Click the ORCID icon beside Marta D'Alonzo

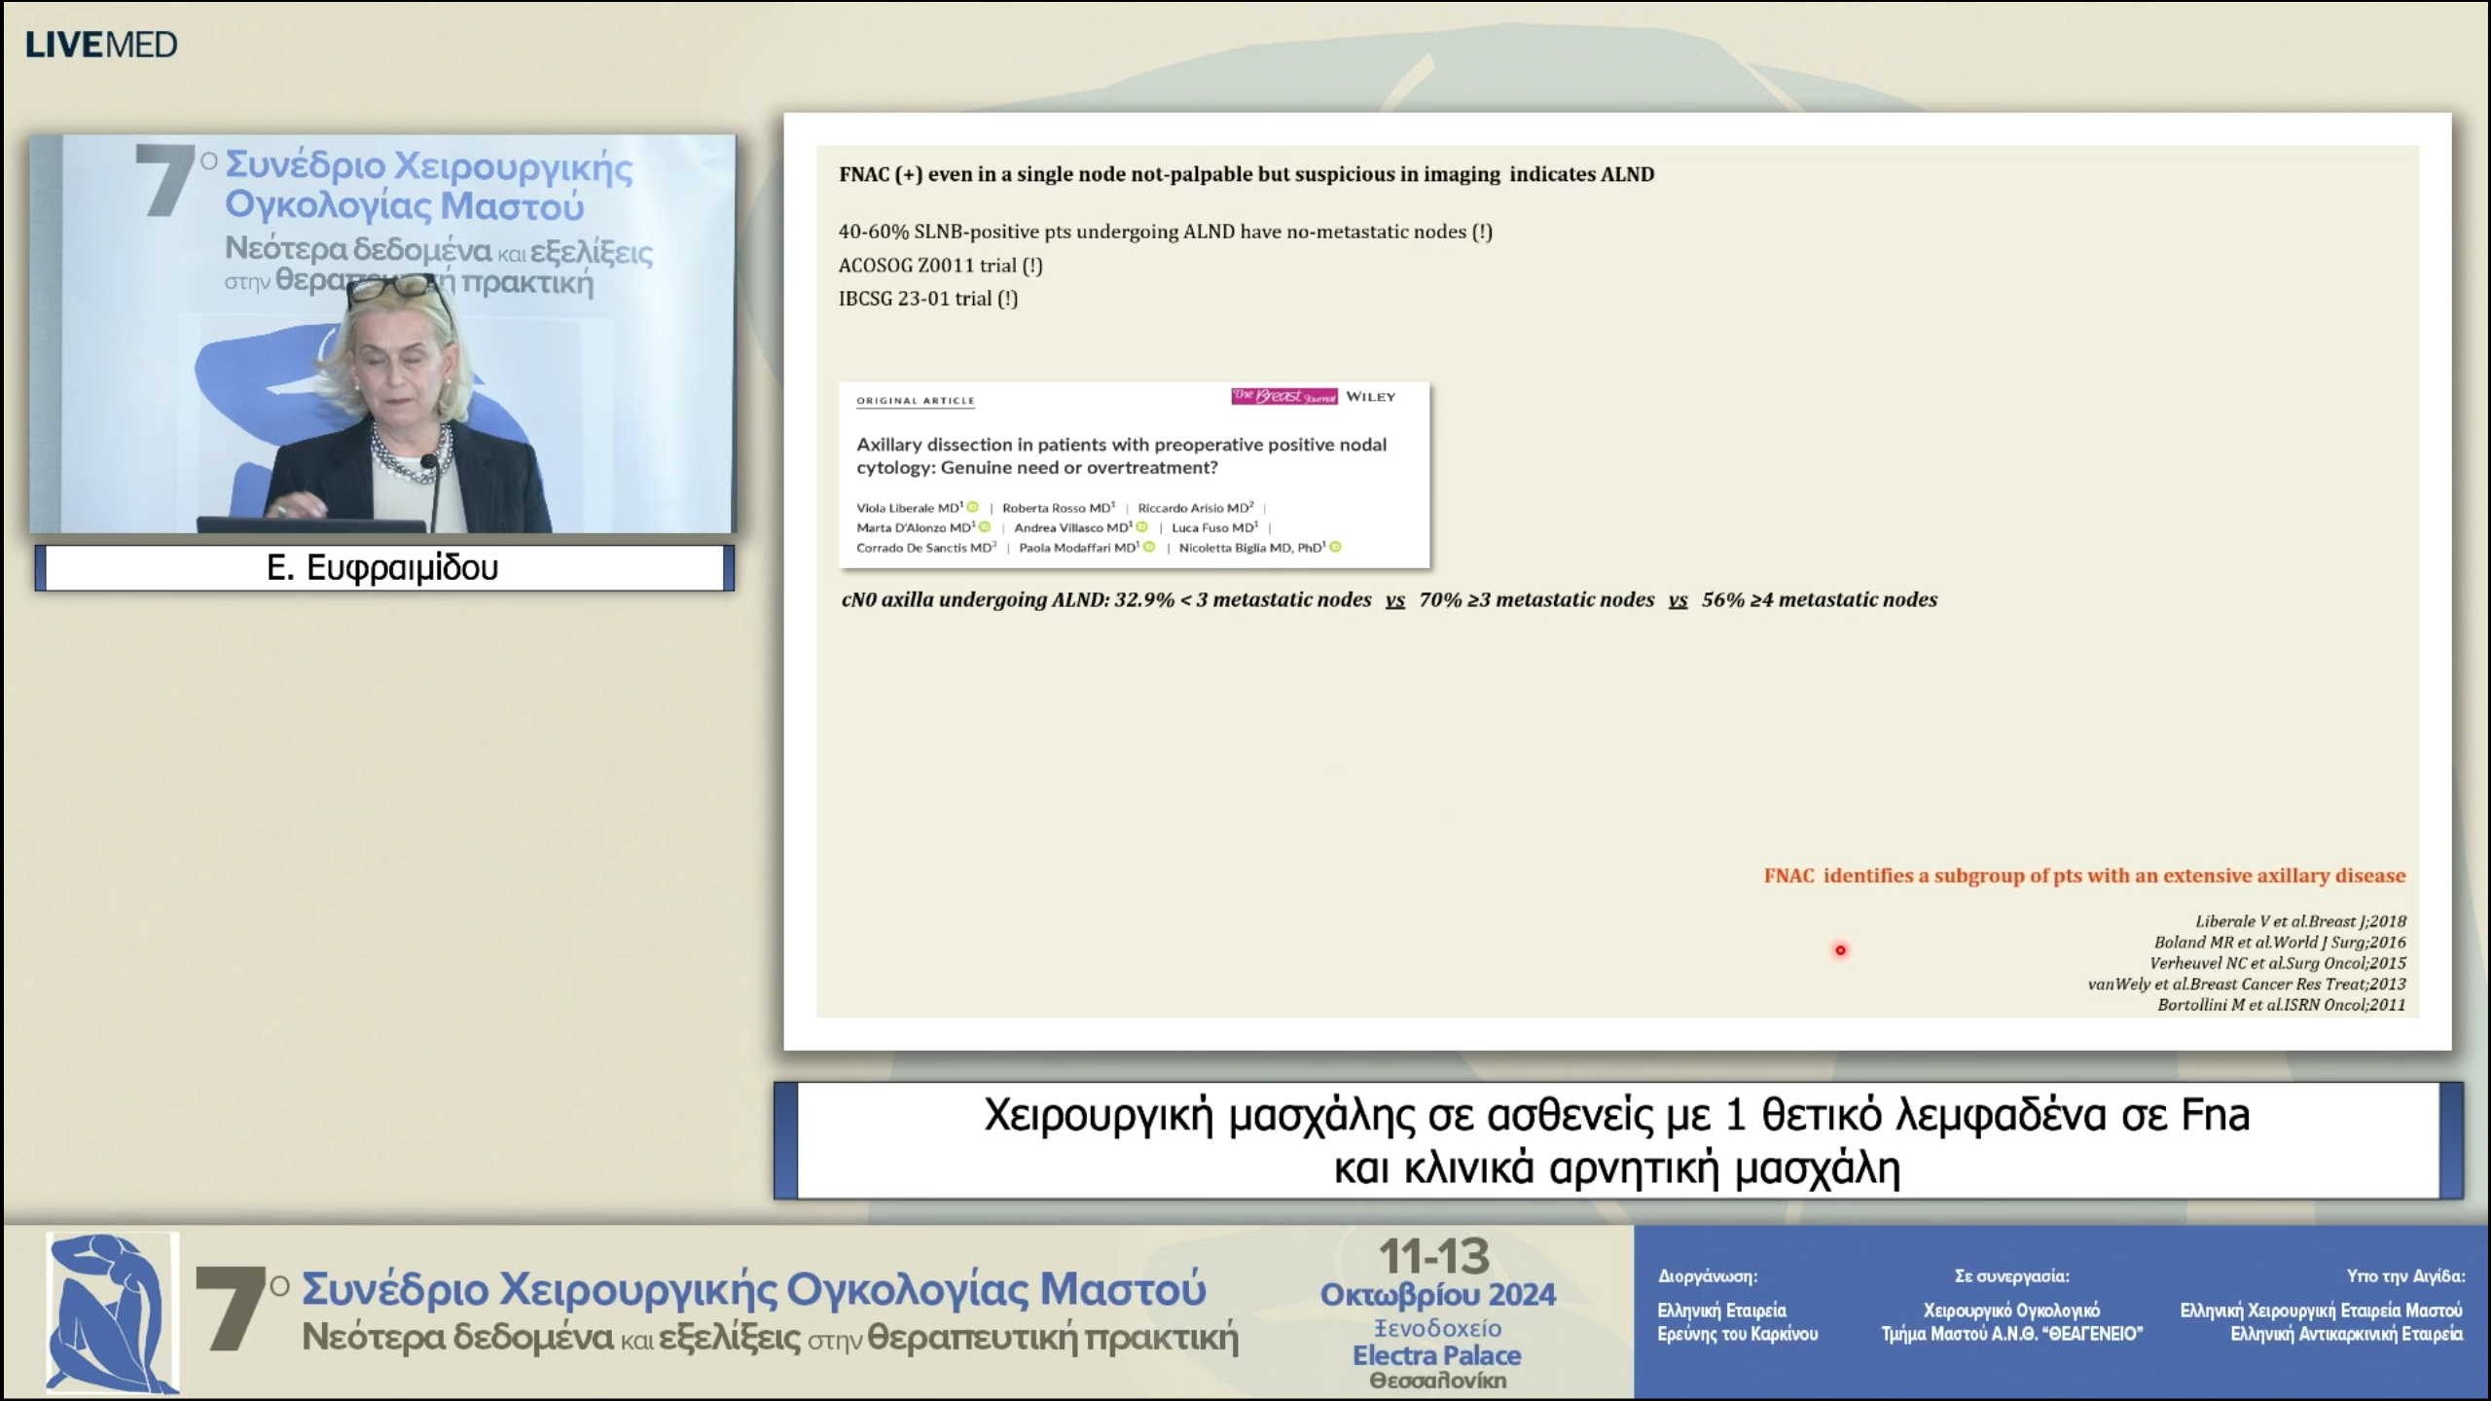(x=985, y=528)
